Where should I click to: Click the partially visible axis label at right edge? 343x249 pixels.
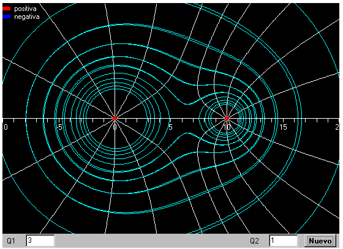click(337, 127)
